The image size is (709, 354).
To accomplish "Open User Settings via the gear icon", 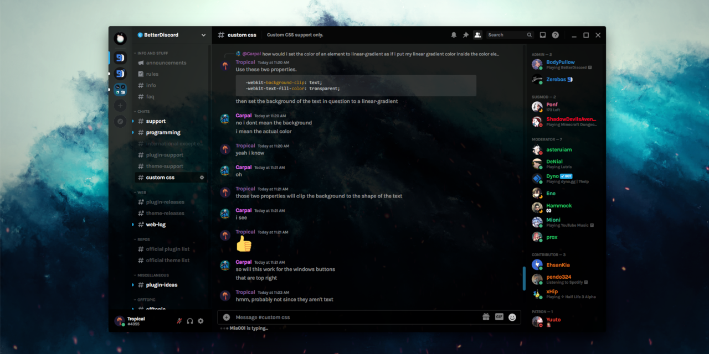I will coord(200,321).
